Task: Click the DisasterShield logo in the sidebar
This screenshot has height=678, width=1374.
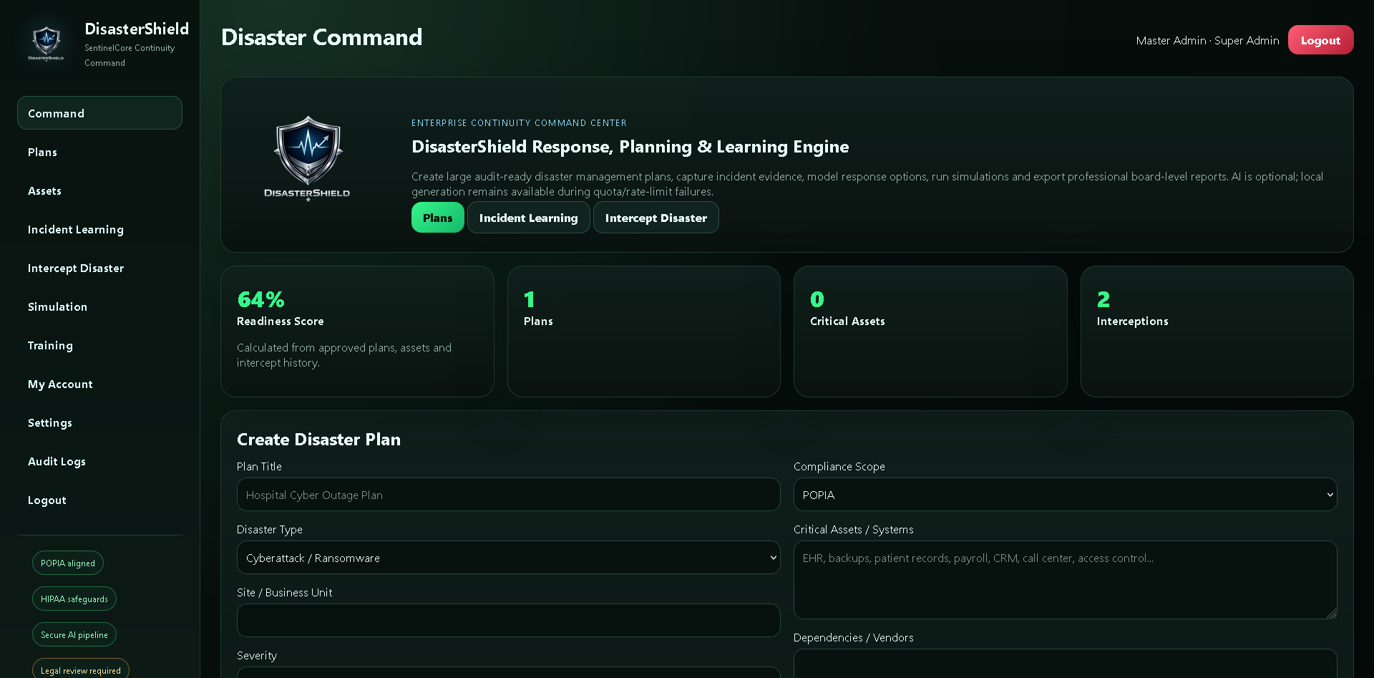Action: coord(47,43)
